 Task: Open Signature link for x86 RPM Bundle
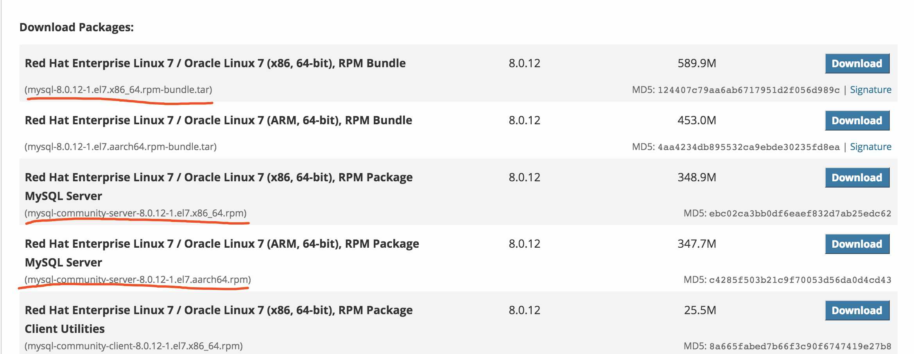pyautogui.click(x=871, y=90)
